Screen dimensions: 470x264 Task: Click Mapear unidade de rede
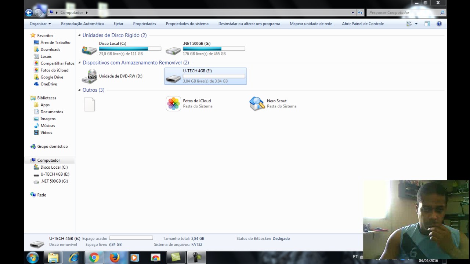click(x=311, y=24)
